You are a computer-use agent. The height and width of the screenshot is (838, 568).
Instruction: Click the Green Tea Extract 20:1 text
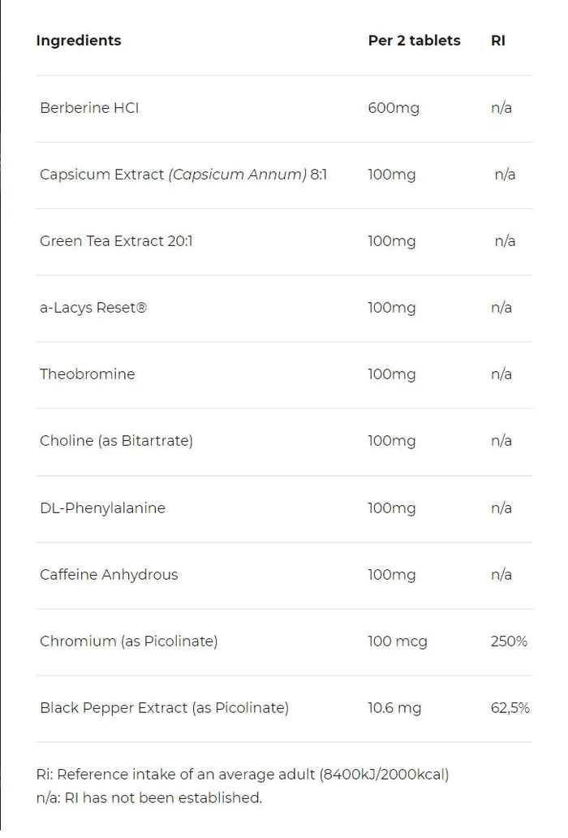[116, 241]
